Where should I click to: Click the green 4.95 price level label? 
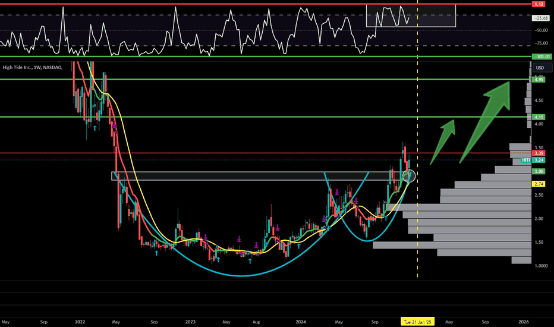(539, 80)
